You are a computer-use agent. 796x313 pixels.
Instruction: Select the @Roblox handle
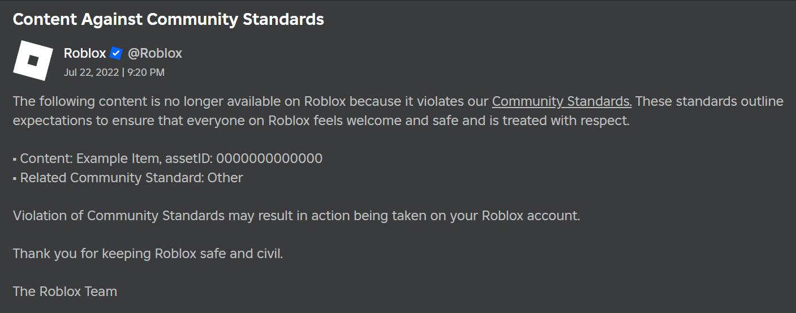[x=154, y=53]
